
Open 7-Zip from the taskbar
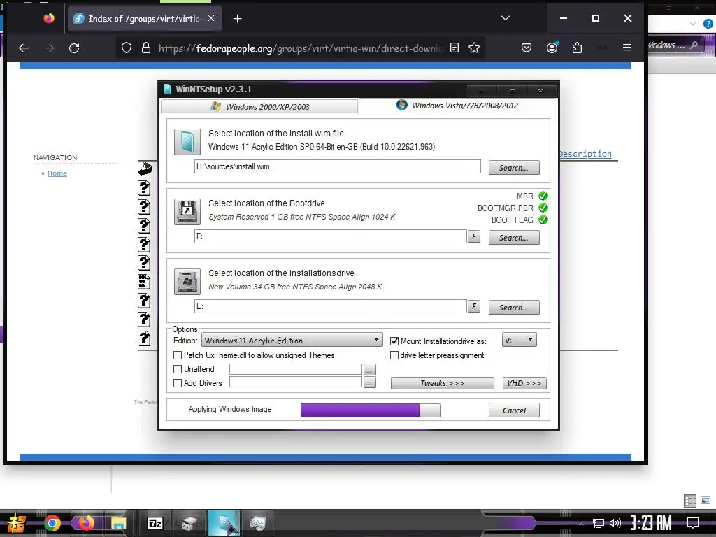[155, 523]
